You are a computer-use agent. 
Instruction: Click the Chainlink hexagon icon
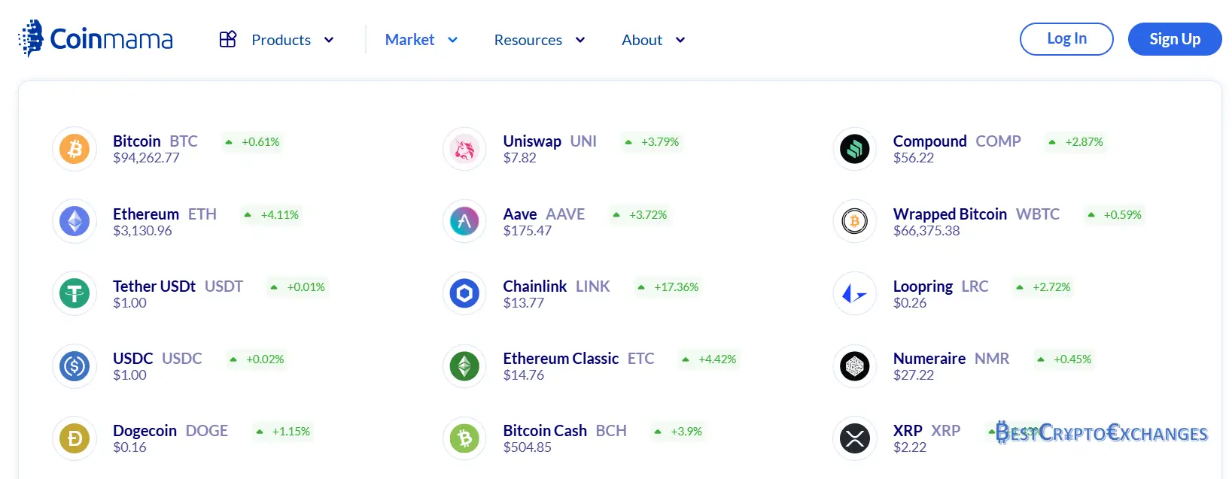tap(464, 293)
